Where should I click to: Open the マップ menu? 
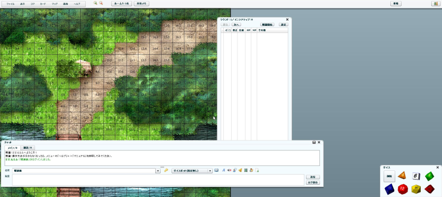(x=55, y=4)
